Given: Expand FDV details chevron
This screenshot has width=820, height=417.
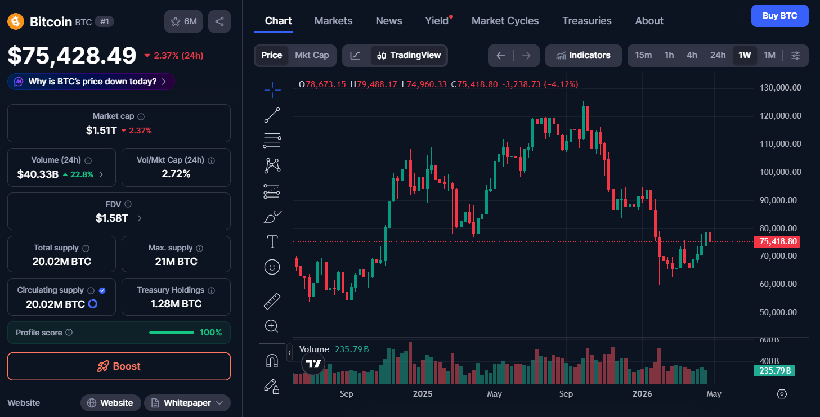Looking at the screenshot, I should (x=140, y=218).
